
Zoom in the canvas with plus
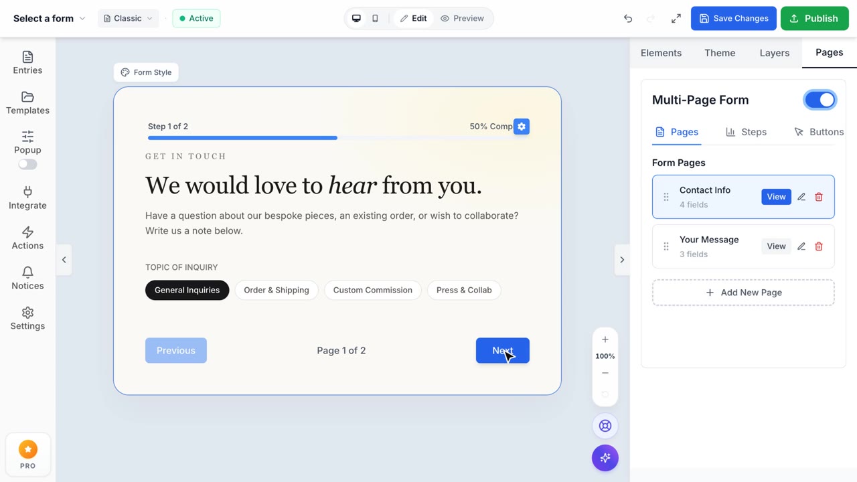[605, 339]
